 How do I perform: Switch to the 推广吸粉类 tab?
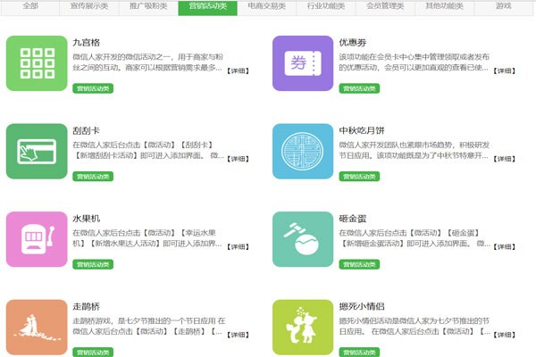(148, 7)
